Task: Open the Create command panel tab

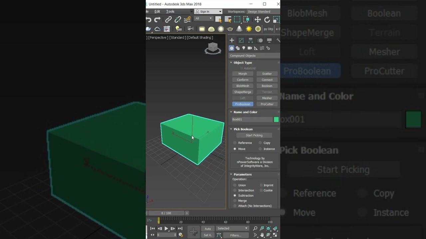Action: click(x=232, y=40)
